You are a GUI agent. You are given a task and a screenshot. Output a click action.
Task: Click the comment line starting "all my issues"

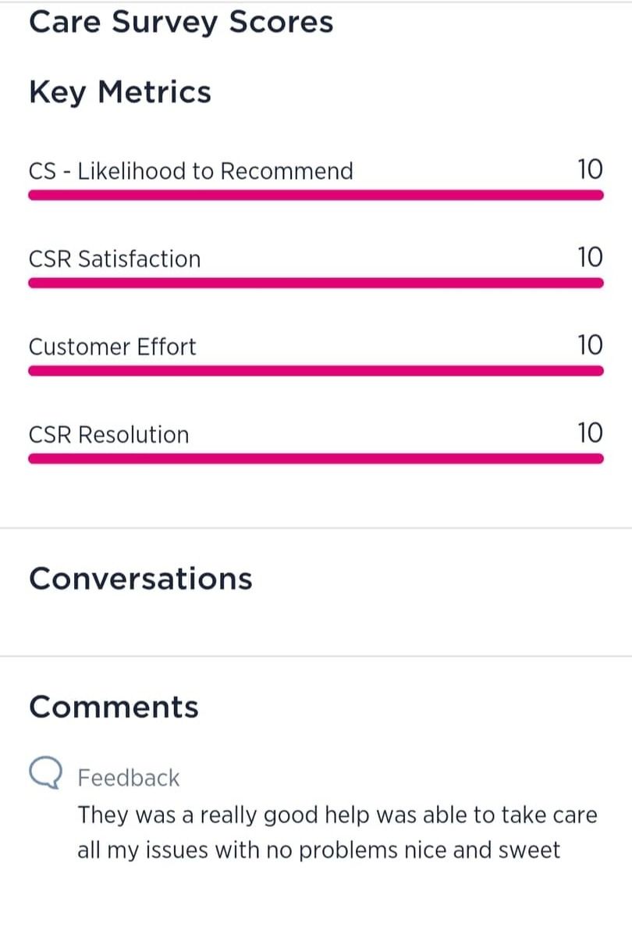point(318,850)
